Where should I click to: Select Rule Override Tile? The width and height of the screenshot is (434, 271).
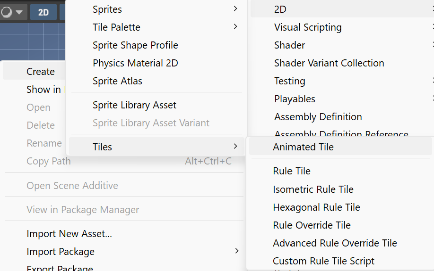click(312, 225)
